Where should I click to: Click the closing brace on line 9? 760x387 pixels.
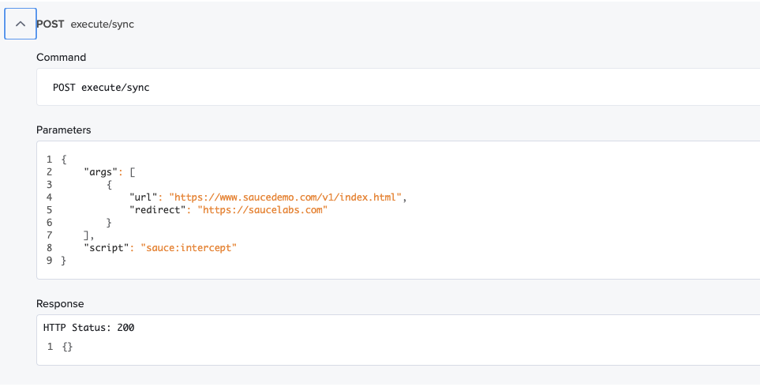(x=63, y=261)
